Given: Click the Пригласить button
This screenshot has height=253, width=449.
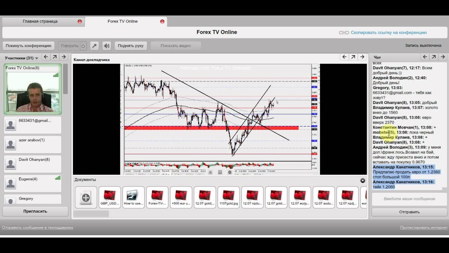Looking at the screenshot, I should (x=35, y=211).
